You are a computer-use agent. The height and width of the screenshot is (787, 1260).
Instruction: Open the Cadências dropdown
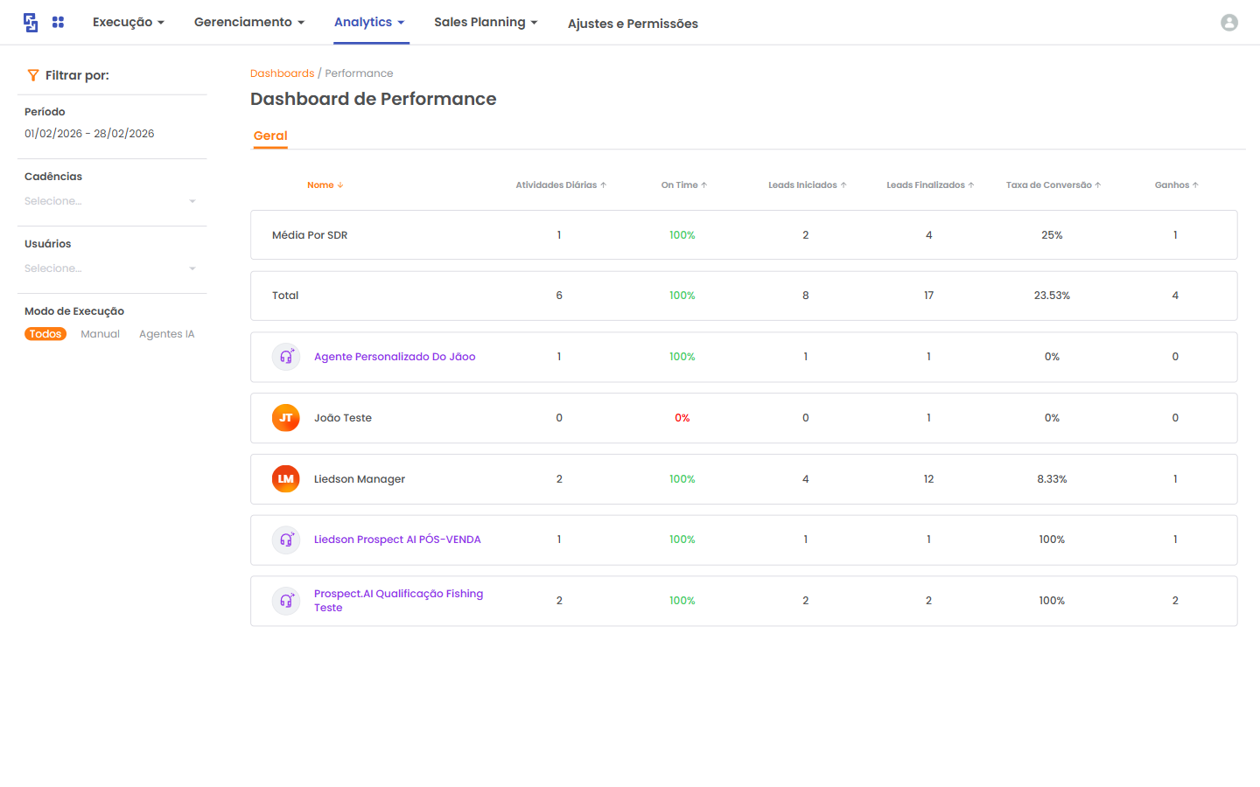click(x=112, y=201)
